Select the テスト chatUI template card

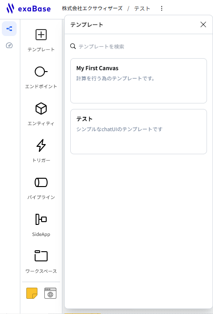pyautogui.click(x=139, y=132)
